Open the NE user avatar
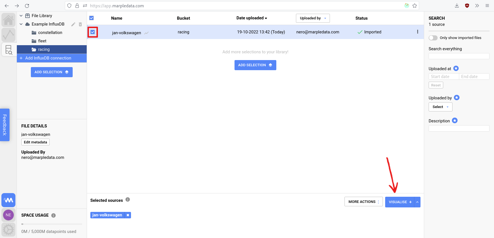 pyautogui.click(x=8, y=215)
